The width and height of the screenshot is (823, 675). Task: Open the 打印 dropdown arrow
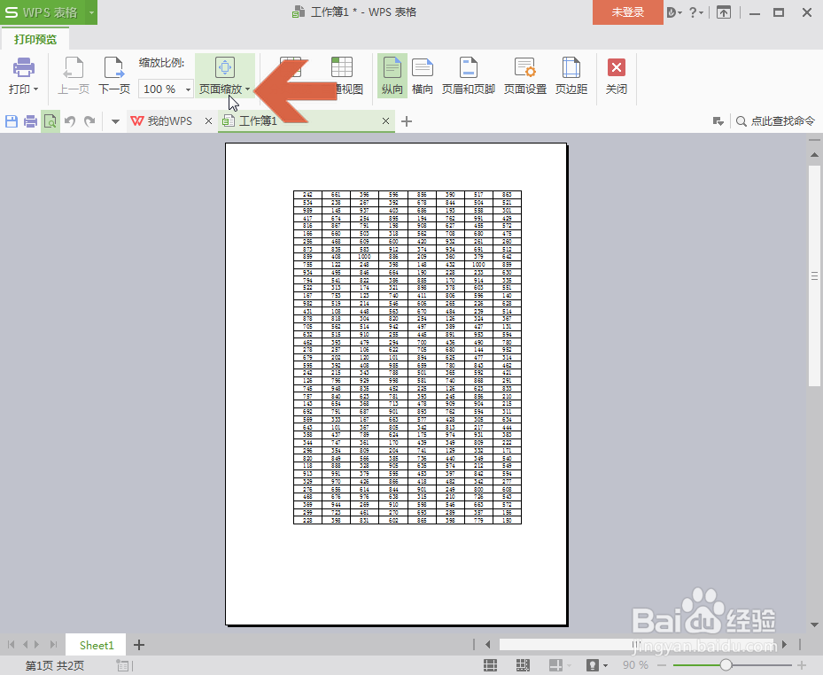click(35, 89)
